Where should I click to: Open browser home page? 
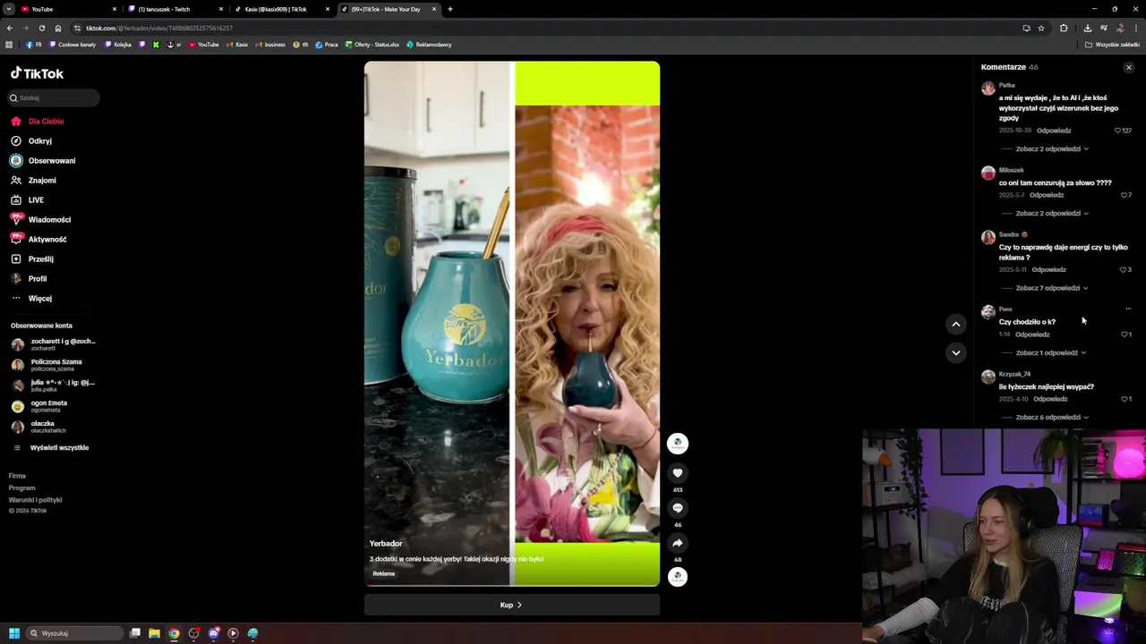point(58,28)
